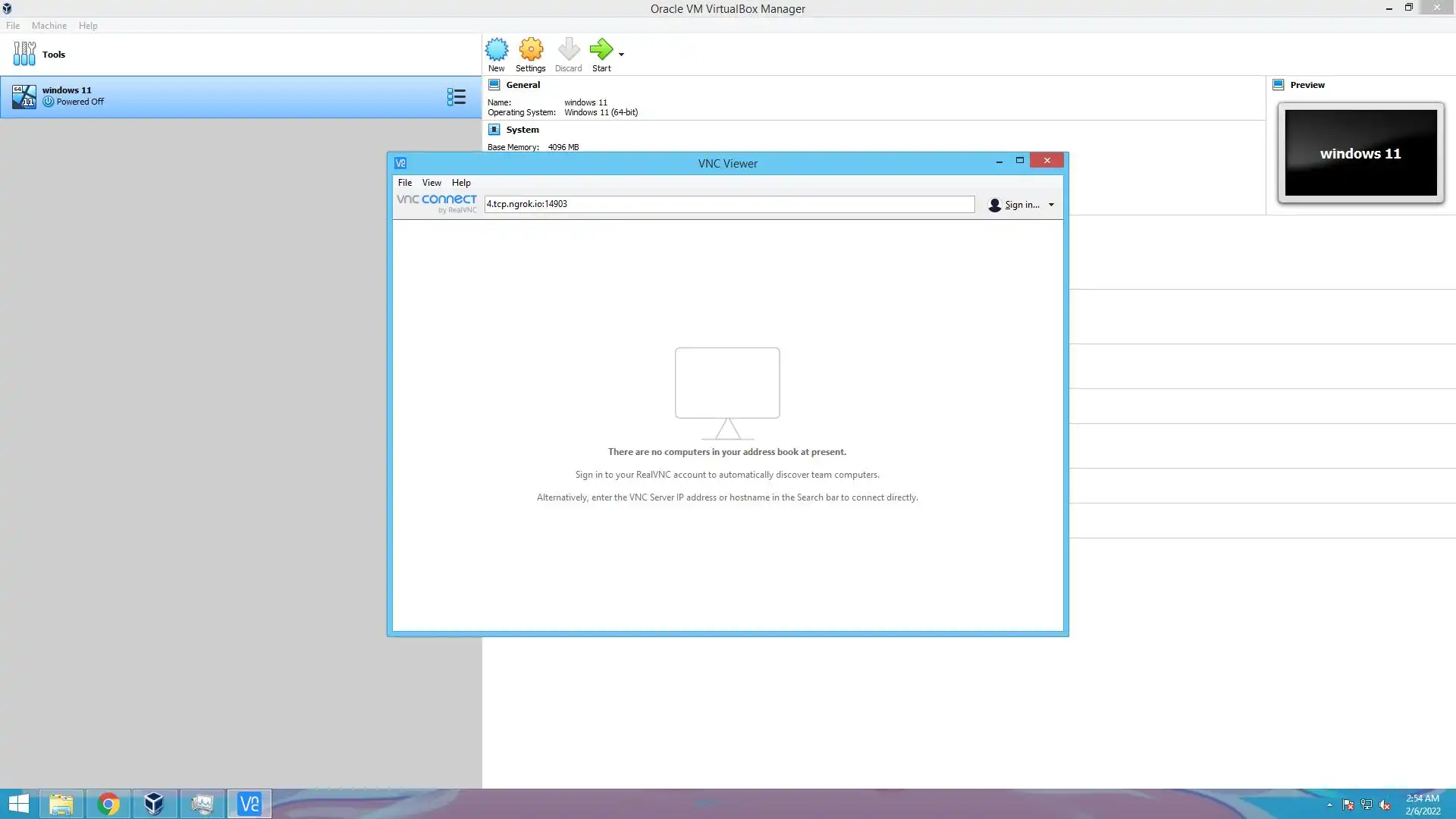1456x819 pixels.
Task: Click the VNC server address field
Action: pyautogui.click(x=728, y=204)
